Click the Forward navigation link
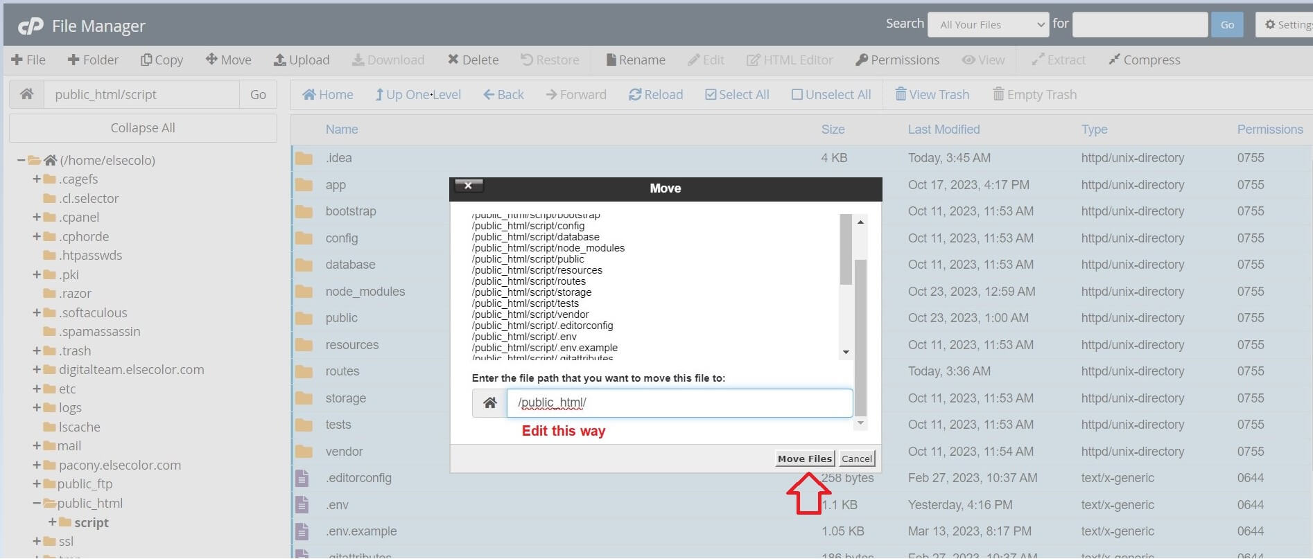1313x559 pixels. click(576, 95)
